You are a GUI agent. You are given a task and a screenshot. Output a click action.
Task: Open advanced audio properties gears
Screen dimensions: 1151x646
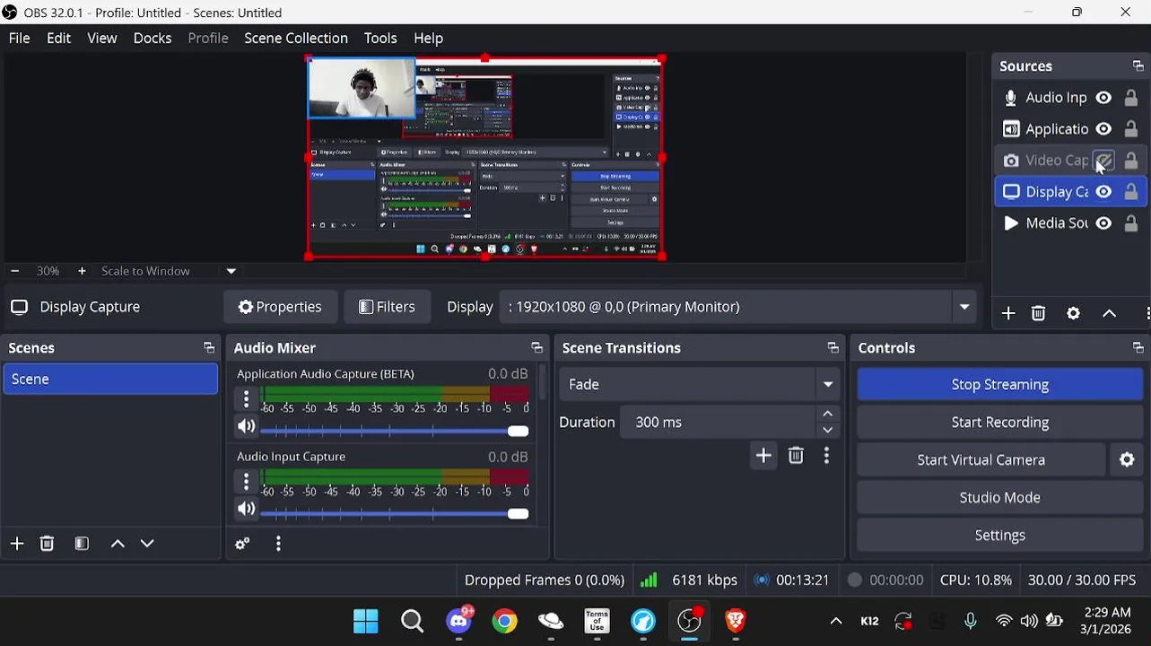[x=242, y=544]
